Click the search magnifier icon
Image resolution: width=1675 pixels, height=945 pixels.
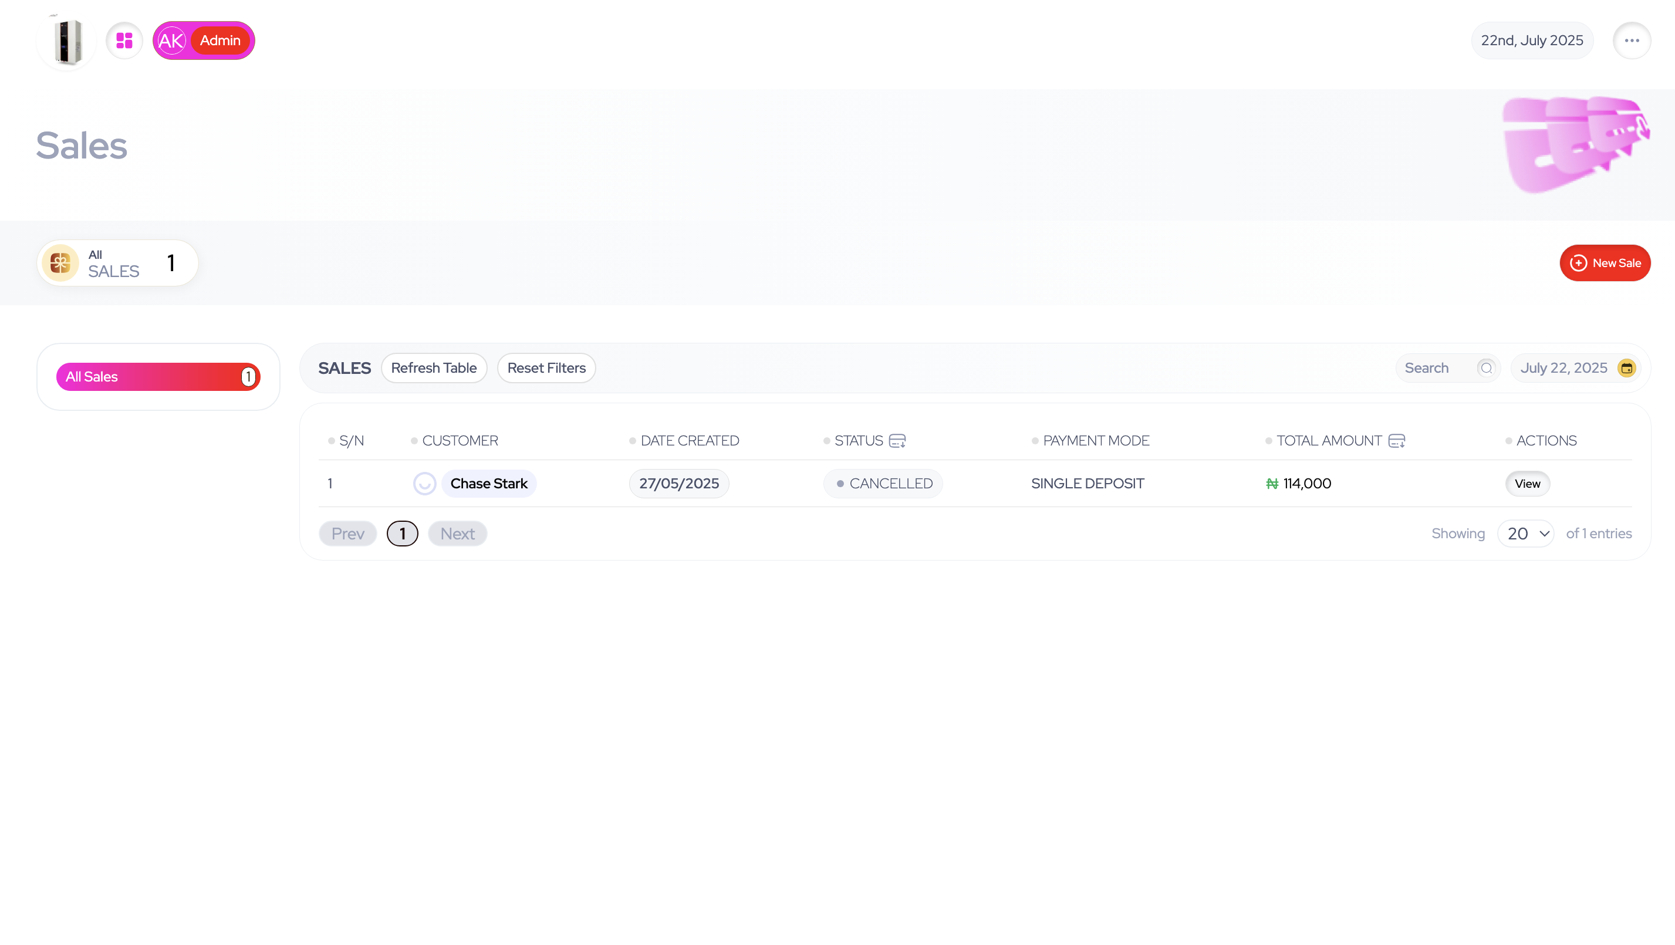click(x=1486, y=368)
